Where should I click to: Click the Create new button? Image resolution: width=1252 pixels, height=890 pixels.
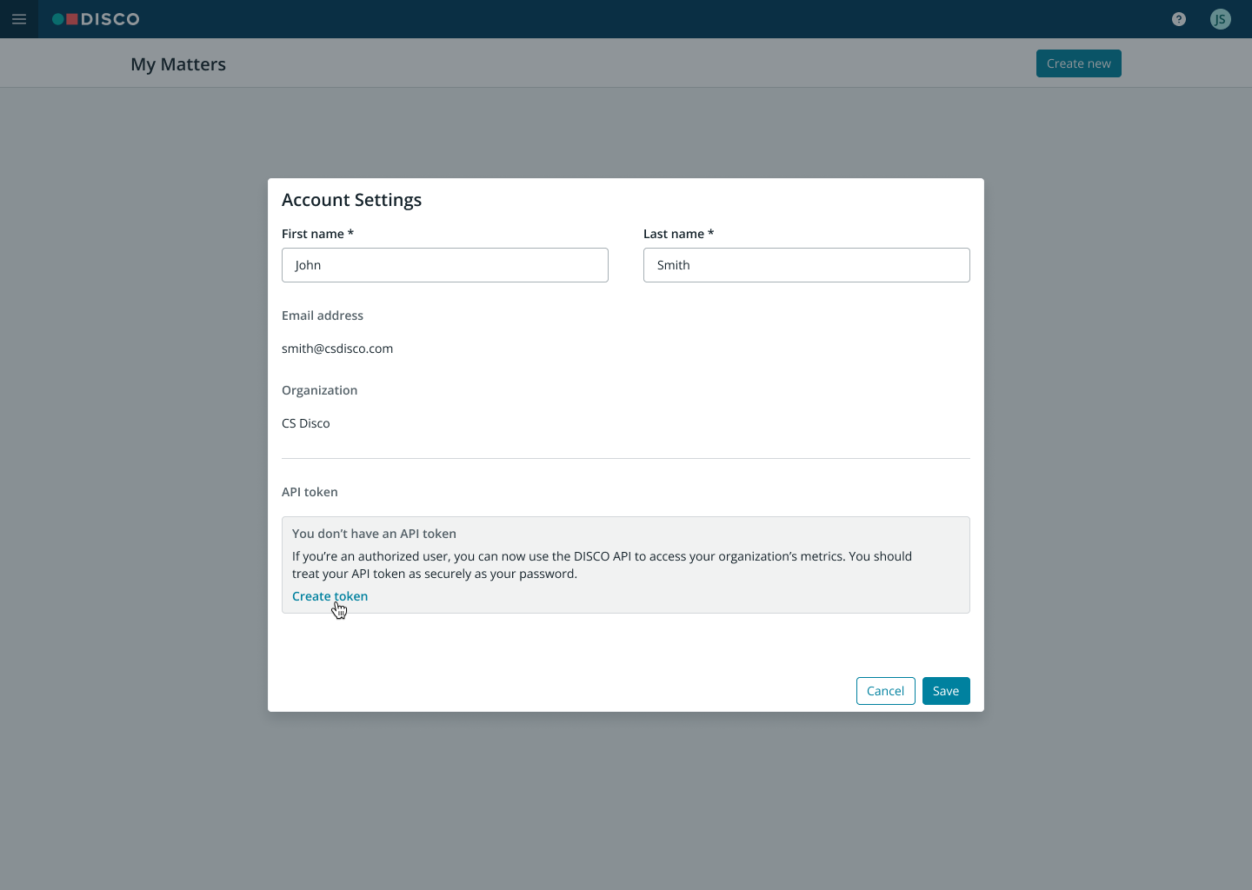coord(1079,63)
